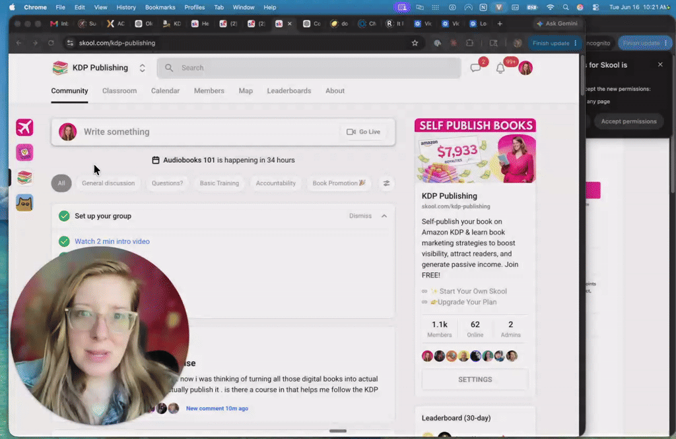Open the 1.1k Members stat

click(439, 329)
